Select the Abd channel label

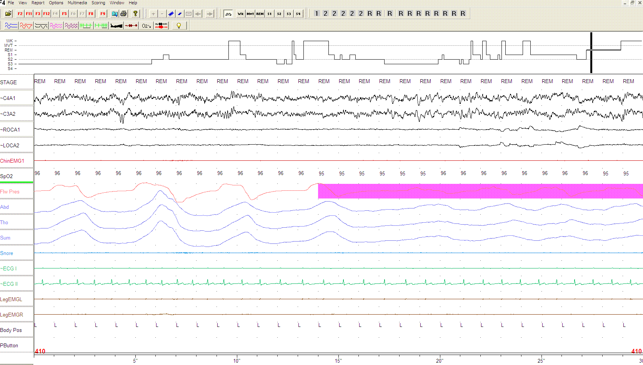[x=17, y=207]
